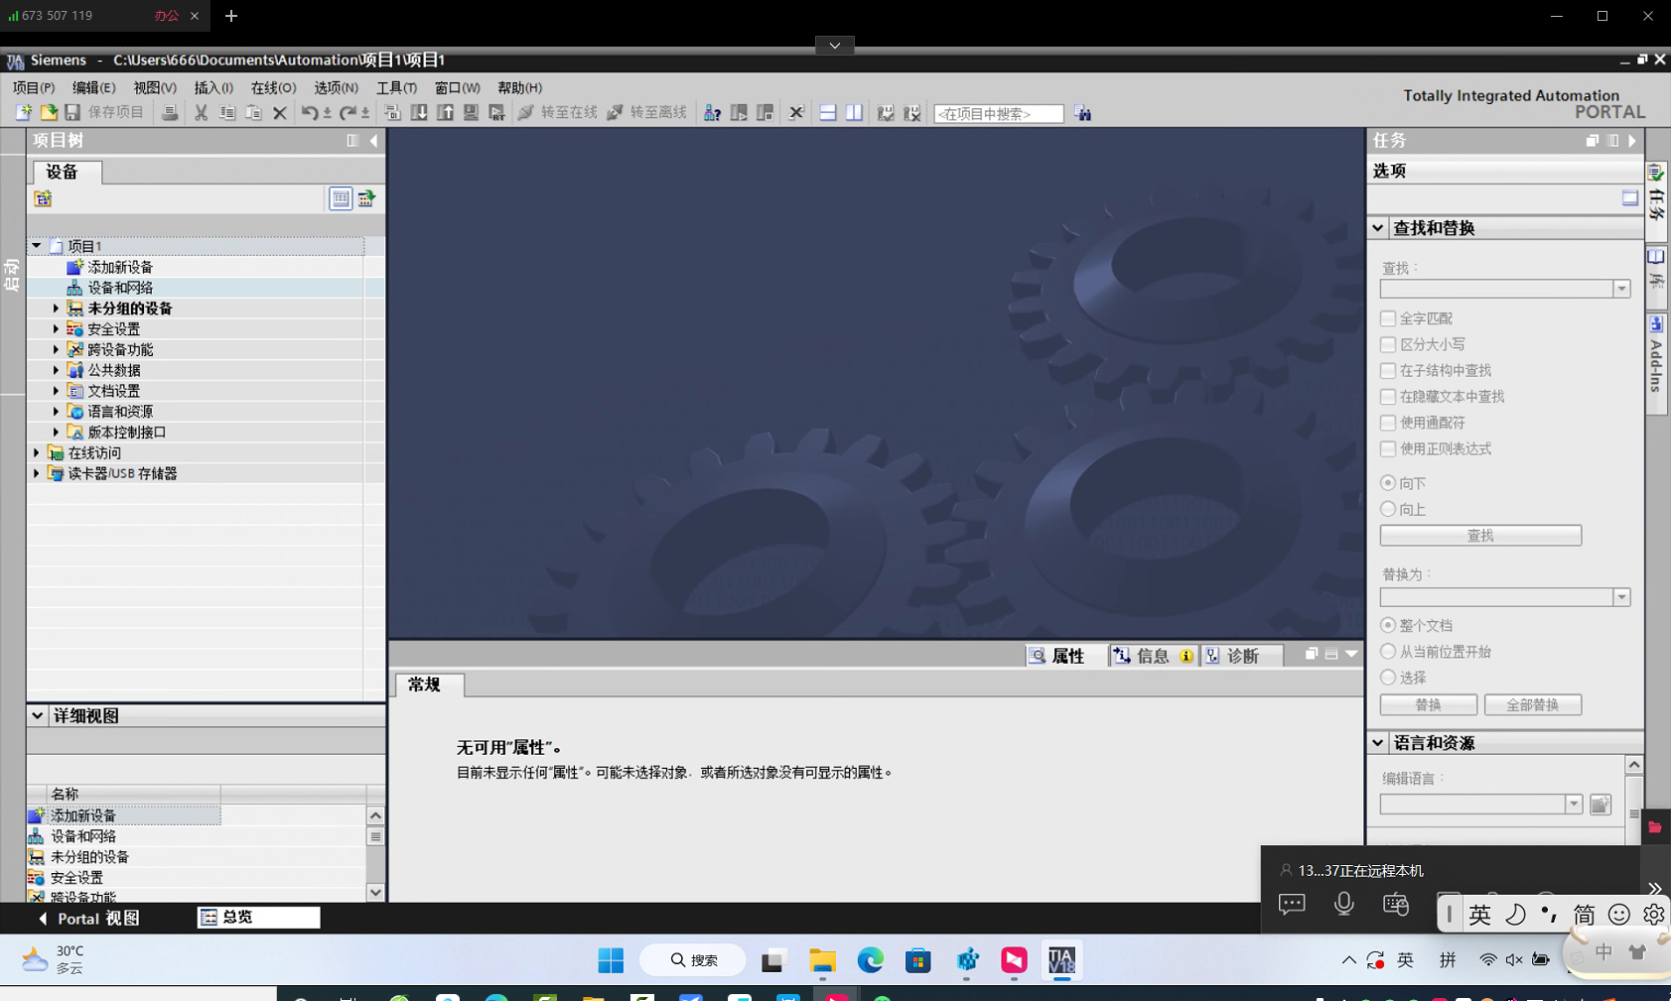
Task: Click the 查找 button
Action: click(x=1480, y=536)
